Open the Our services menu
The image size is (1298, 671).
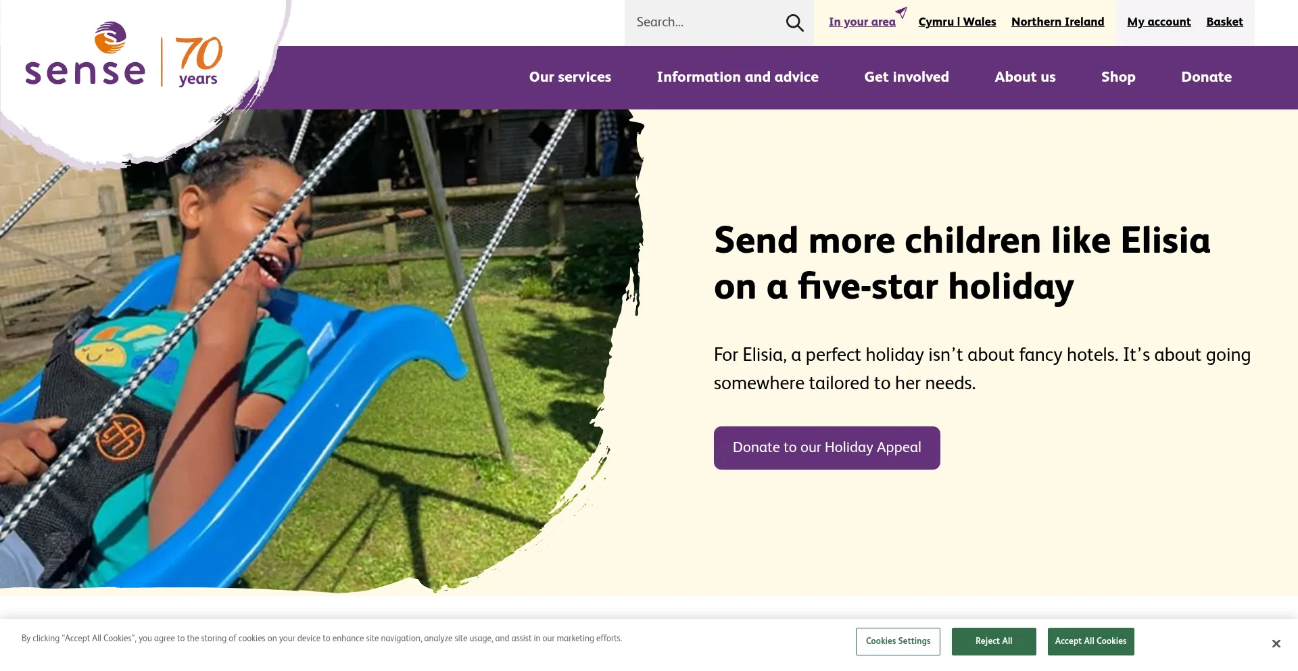pyautogui.click(x=570, y=77)
